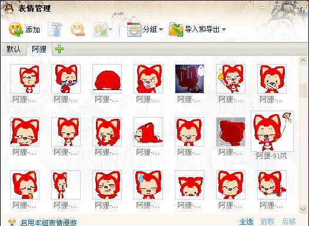This screenshot has width=309, height=226.
Task: Select the sad Ali holding a cookie emoticon
Action: pyautogui.click(x=25, y=185)
